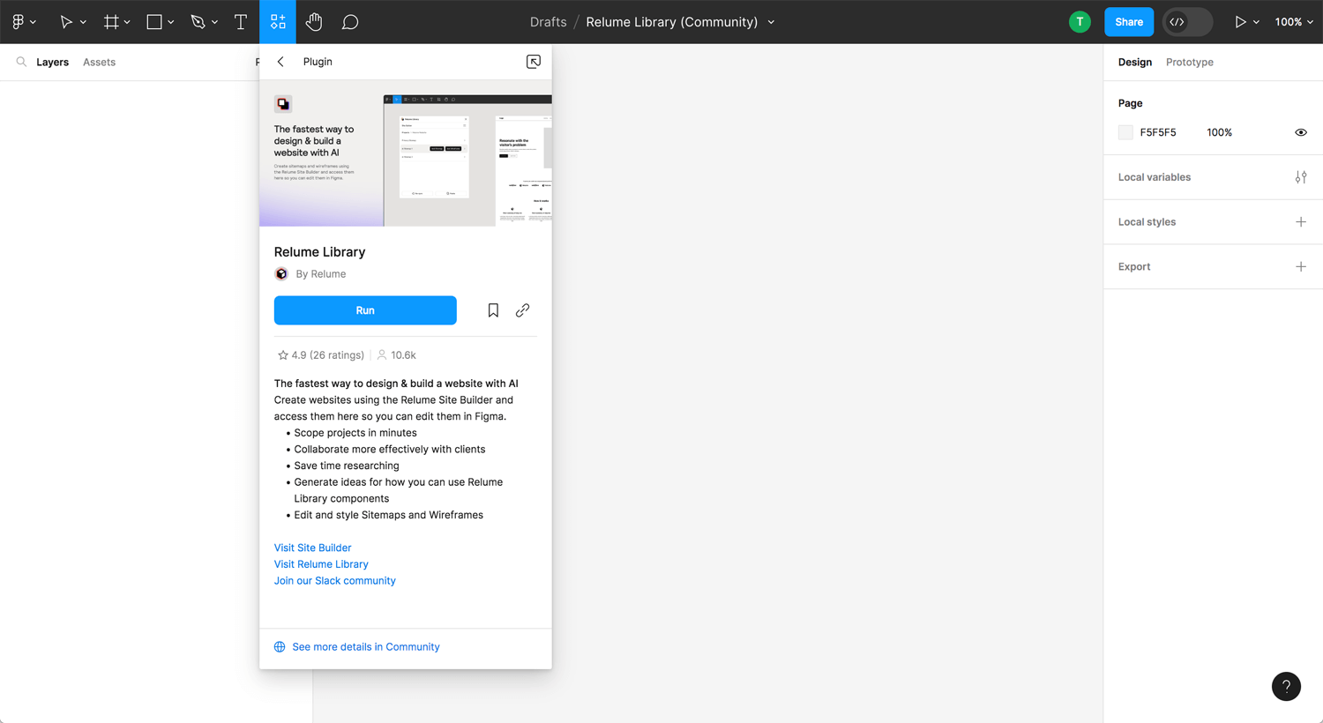Run the Relume Library plugin
Viewport: 1323px width, 723px height.
365,310
